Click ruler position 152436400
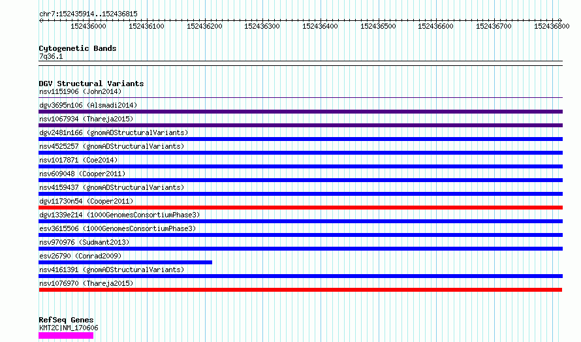Viewport: 581px width, 342px height. click(320, 26)
